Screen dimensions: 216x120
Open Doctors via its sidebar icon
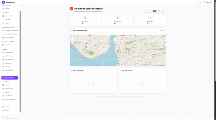pos(3,12)
